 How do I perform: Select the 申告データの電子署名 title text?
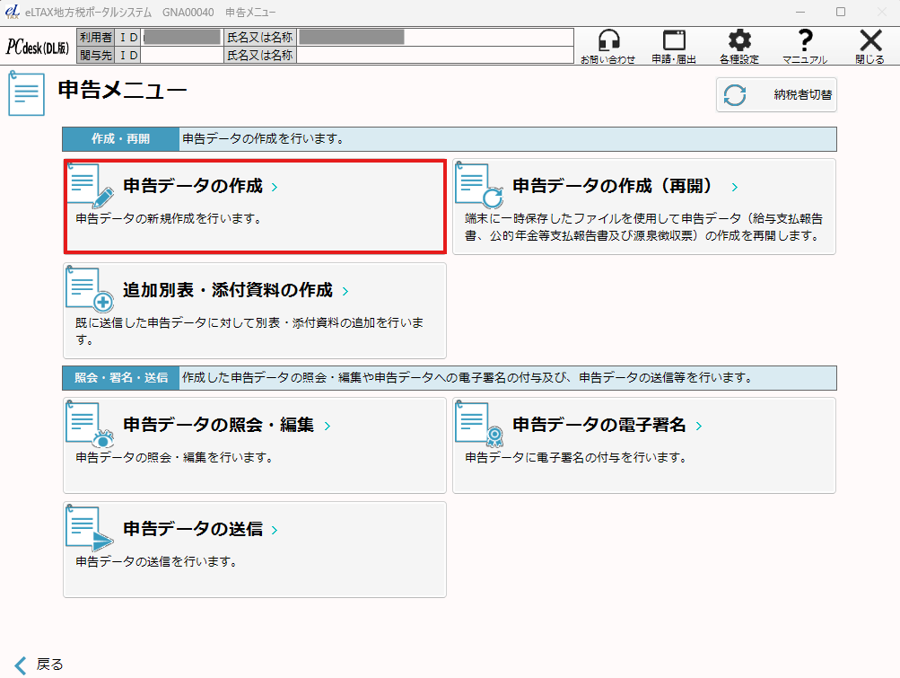(599, 426)
